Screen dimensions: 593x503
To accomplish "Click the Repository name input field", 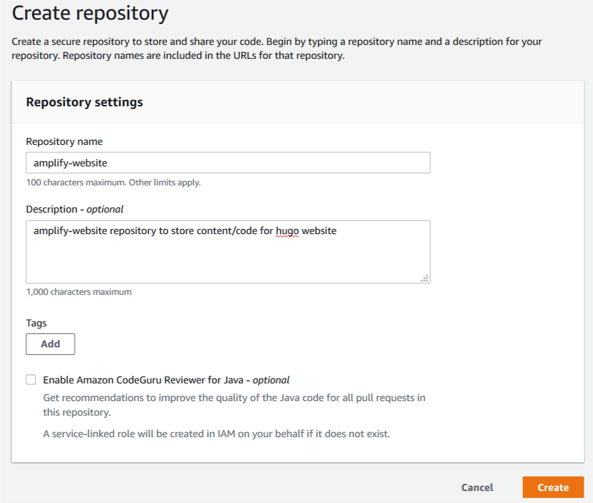I will coord(228,163).
